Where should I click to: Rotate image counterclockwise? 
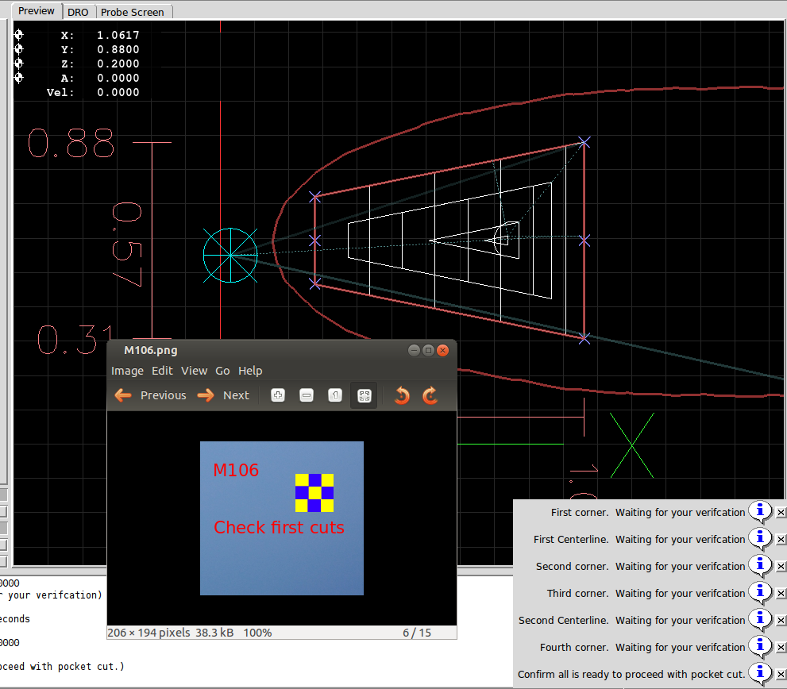(x=402, y=395)
